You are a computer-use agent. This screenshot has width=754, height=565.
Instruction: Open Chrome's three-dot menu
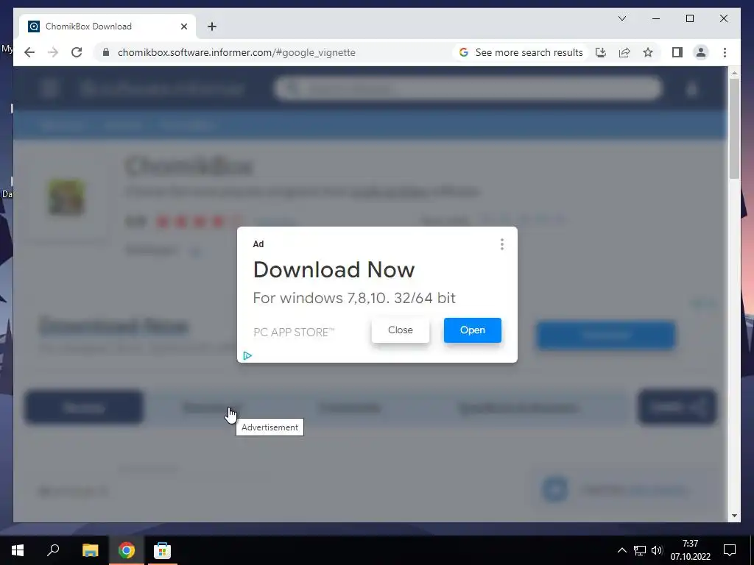(725, 52)
